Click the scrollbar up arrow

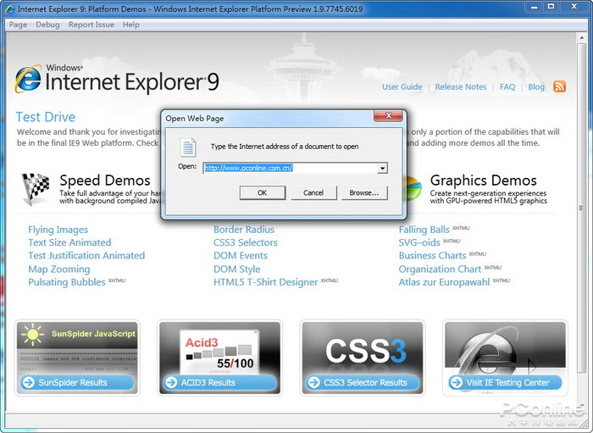pos(582,38)
